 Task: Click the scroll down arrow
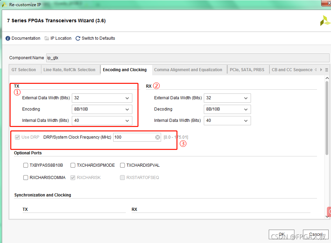(x=327, y=216)
